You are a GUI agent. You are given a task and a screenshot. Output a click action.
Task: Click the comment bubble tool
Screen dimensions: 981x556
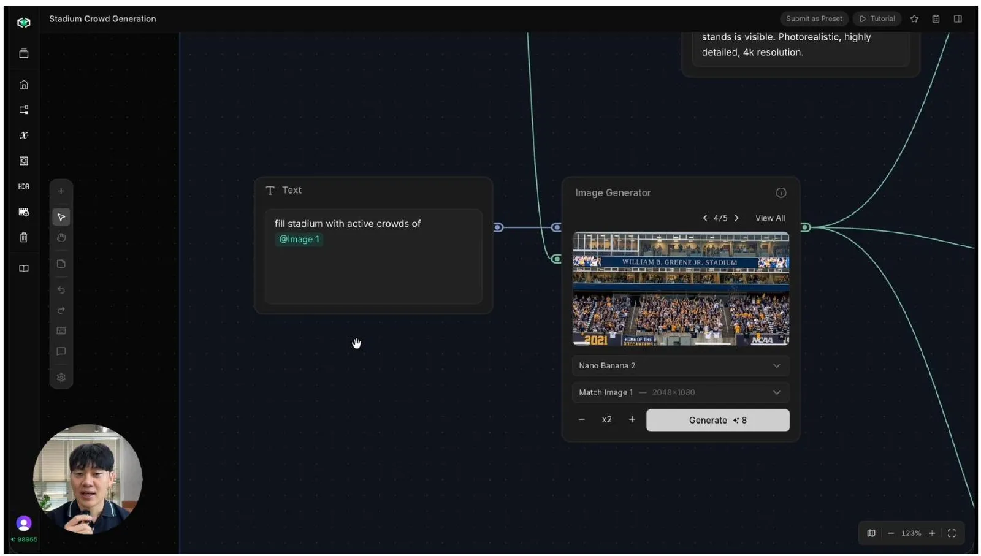tap(61, 352)
